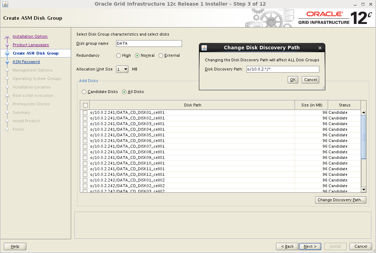Viewport: 376px width, 253px height.
Task: Click the Java icon in Change Disk Discovery Path dialog
Action: point(204,48)
